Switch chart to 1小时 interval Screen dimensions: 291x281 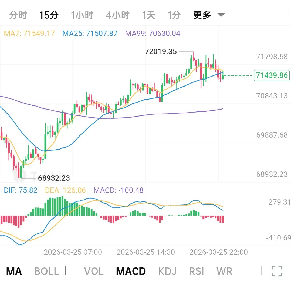pyautogui.click(x=82, y=15)
